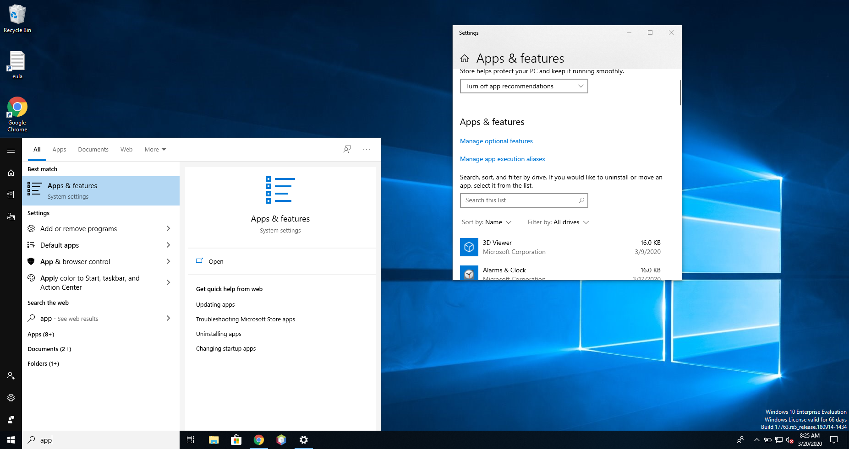Open the More dropdown in search filters
Image resolution: width=849 pixels, height=449 pixels.
point(155,149)
